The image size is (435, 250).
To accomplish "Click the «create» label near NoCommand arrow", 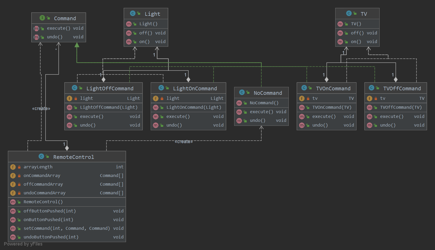I will coord(184,142).
